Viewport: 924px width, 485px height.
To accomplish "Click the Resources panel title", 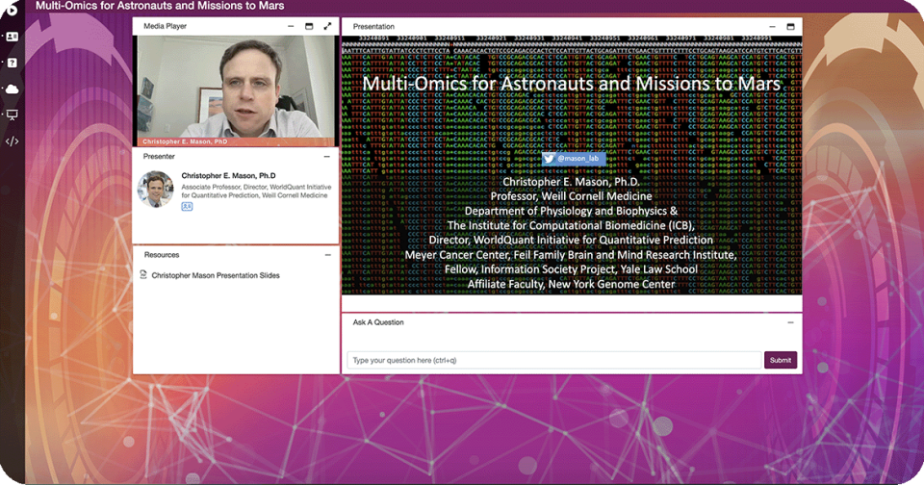I will tap(162, 255).
